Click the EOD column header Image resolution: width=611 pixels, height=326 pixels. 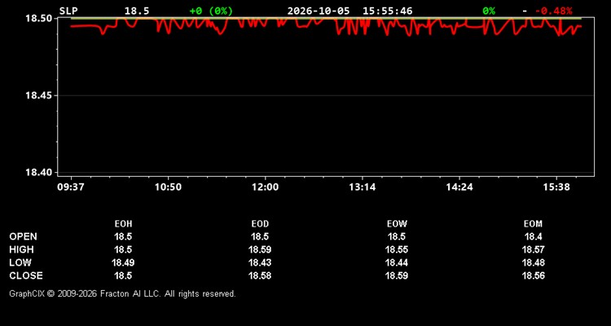(260, 224)
